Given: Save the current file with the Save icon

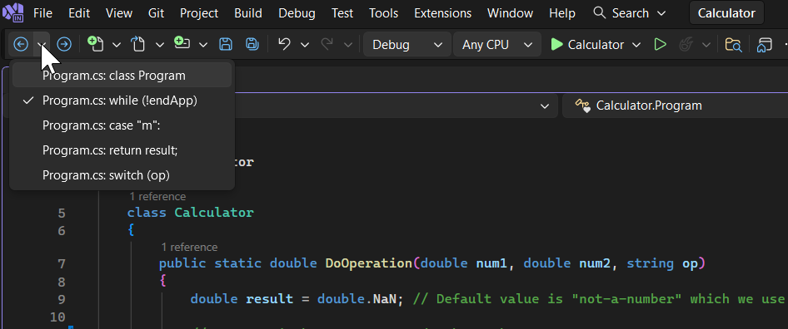Looking at the screenshot, I should point(226,45).
